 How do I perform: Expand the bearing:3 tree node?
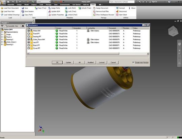point(2,44)
